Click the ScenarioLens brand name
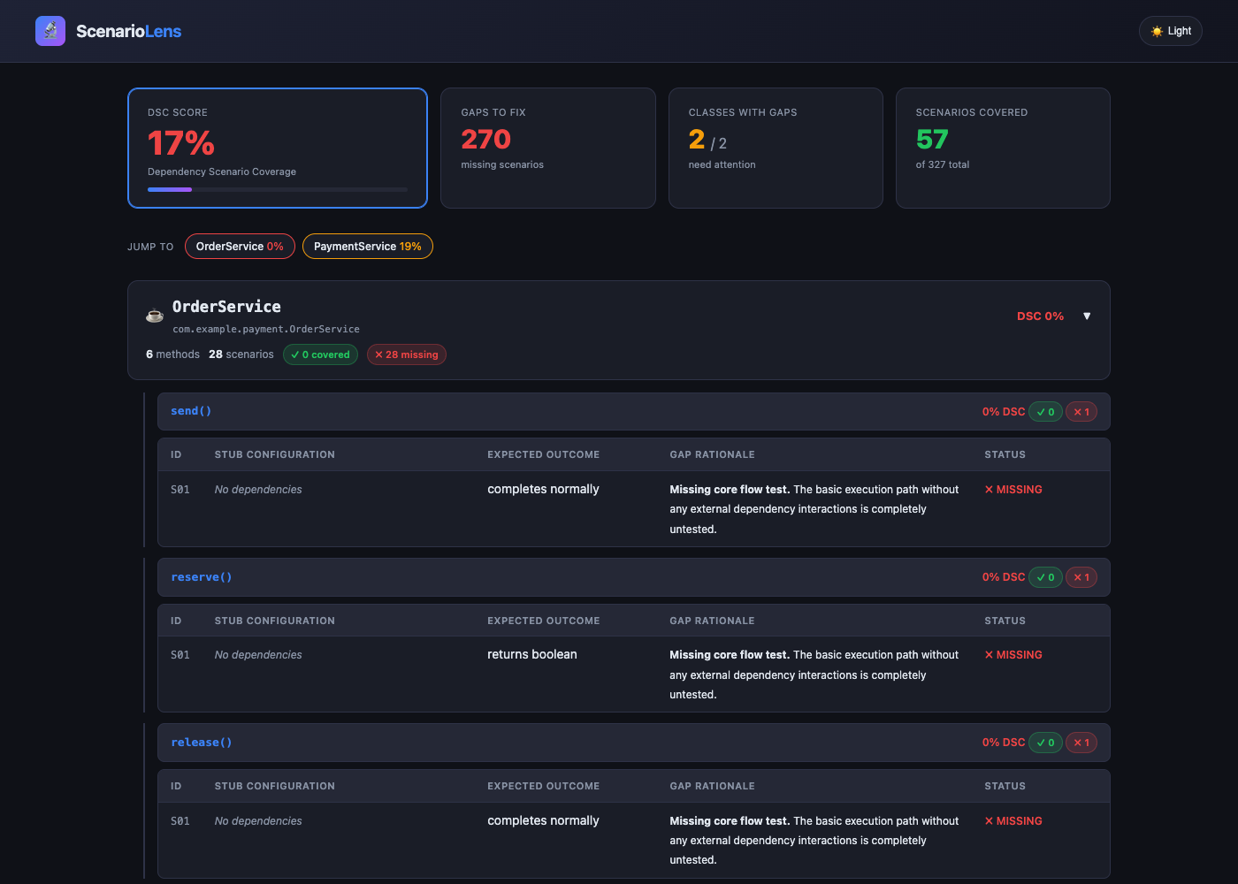Screen dimensions: 1238x884 (128, 31)
